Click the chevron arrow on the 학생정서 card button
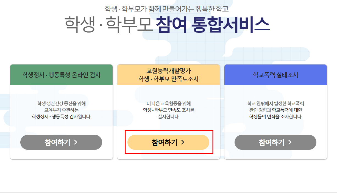The height and width of the screenshot is (193, 337). point(76,142)
